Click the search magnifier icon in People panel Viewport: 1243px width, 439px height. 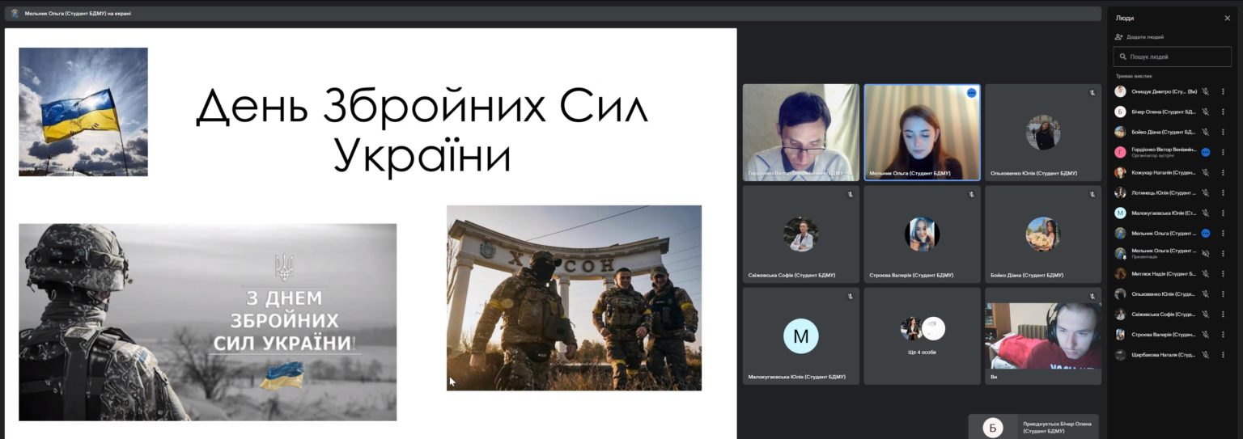coord(1122,57)
